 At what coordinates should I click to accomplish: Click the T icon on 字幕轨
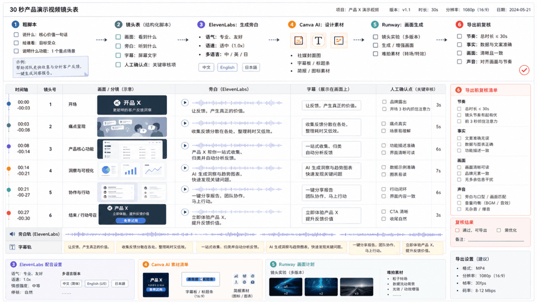[x=12, y=247]
